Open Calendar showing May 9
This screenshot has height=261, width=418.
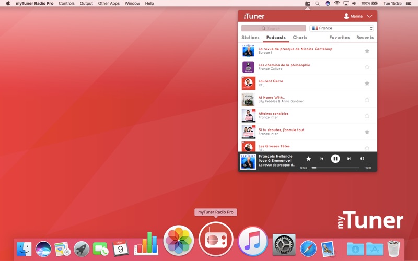120,248
